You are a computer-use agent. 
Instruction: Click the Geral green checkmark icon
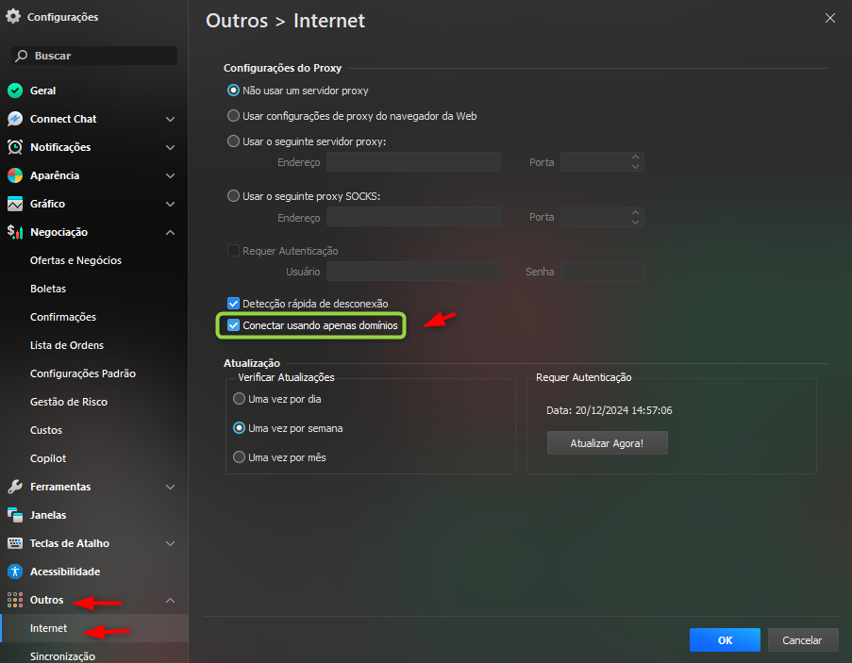pos(14,91)
